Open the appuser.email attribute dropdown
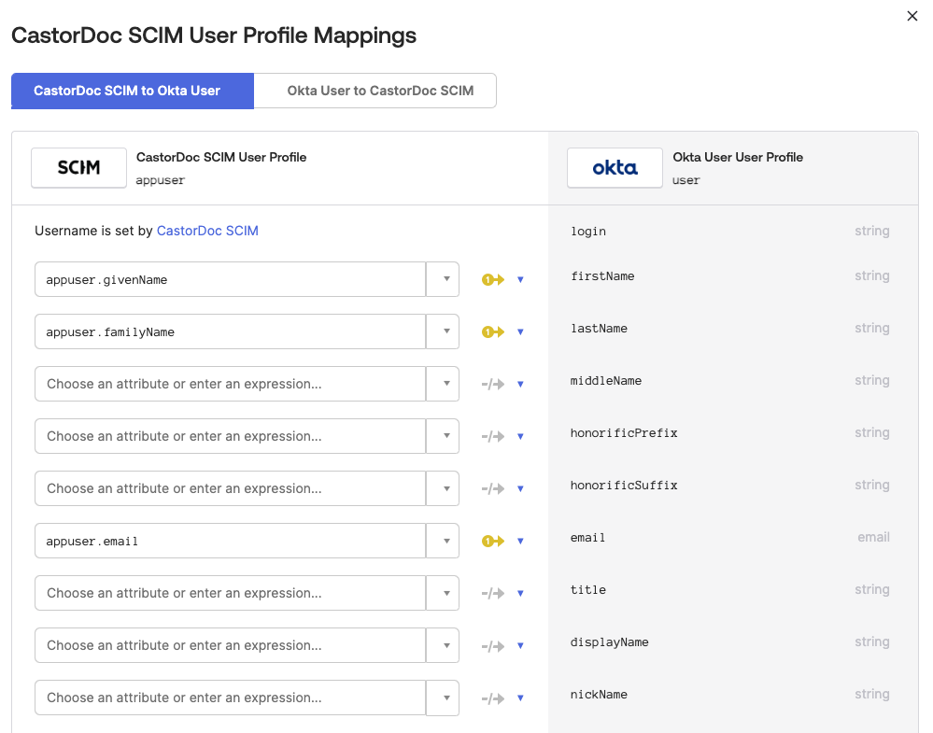The height and width of the screenshot is (733, 933). point(443,541)
